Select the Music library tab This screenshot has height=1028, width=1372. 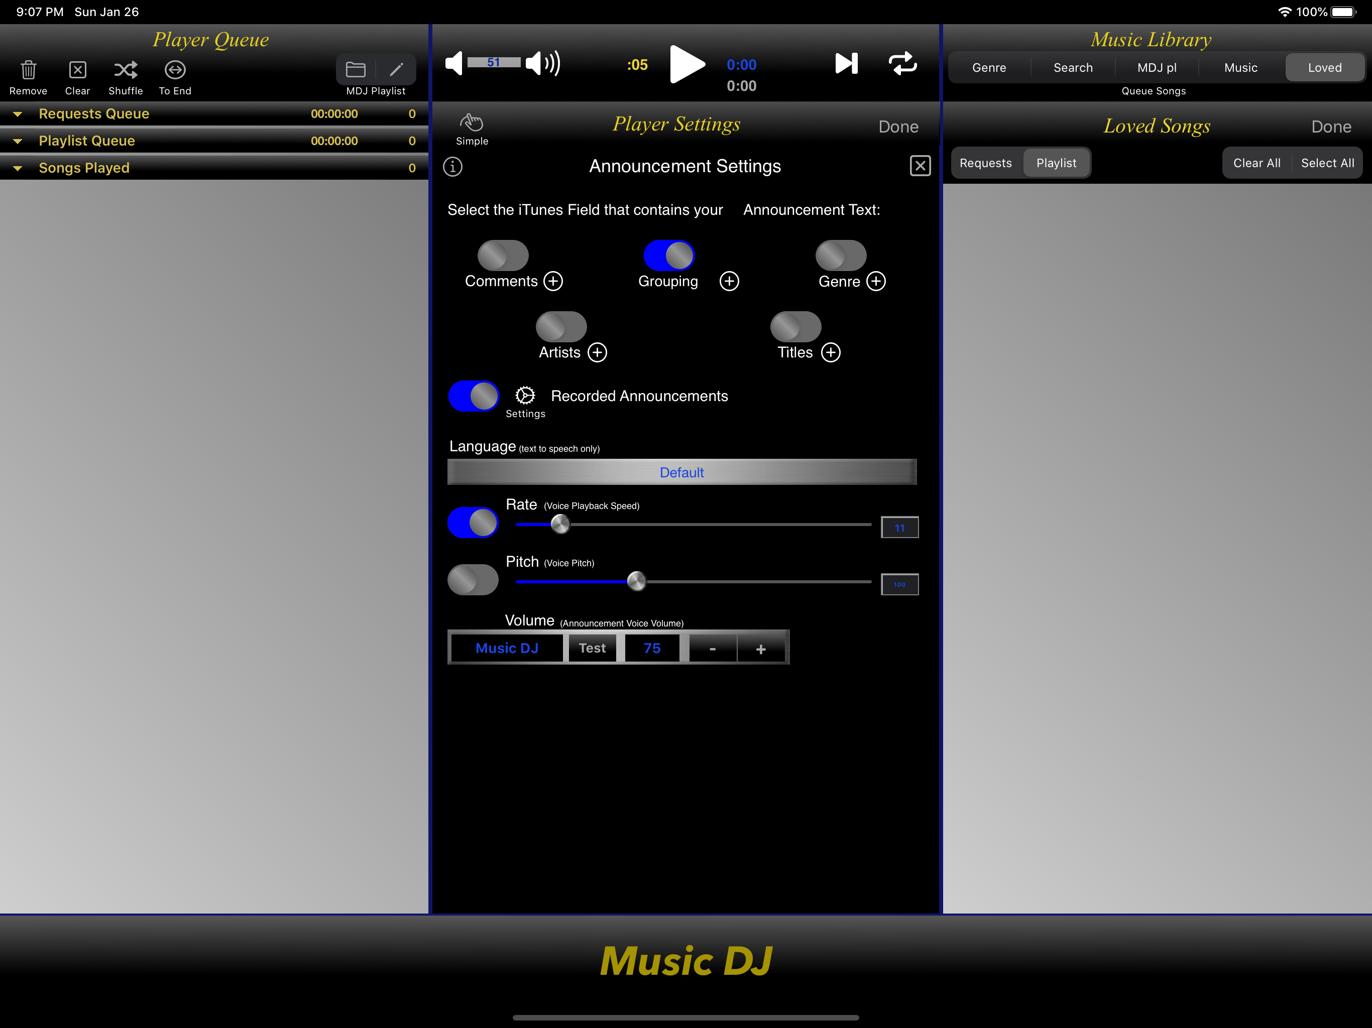(1240, 68)
